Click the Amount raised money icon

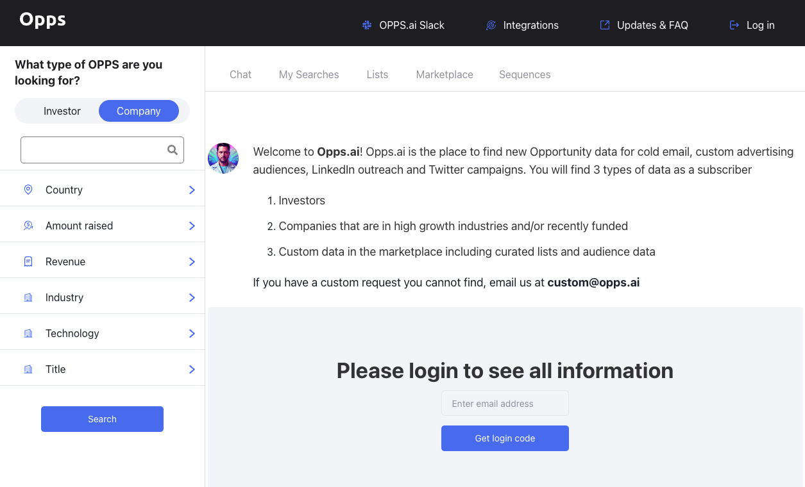pos(28,226)
